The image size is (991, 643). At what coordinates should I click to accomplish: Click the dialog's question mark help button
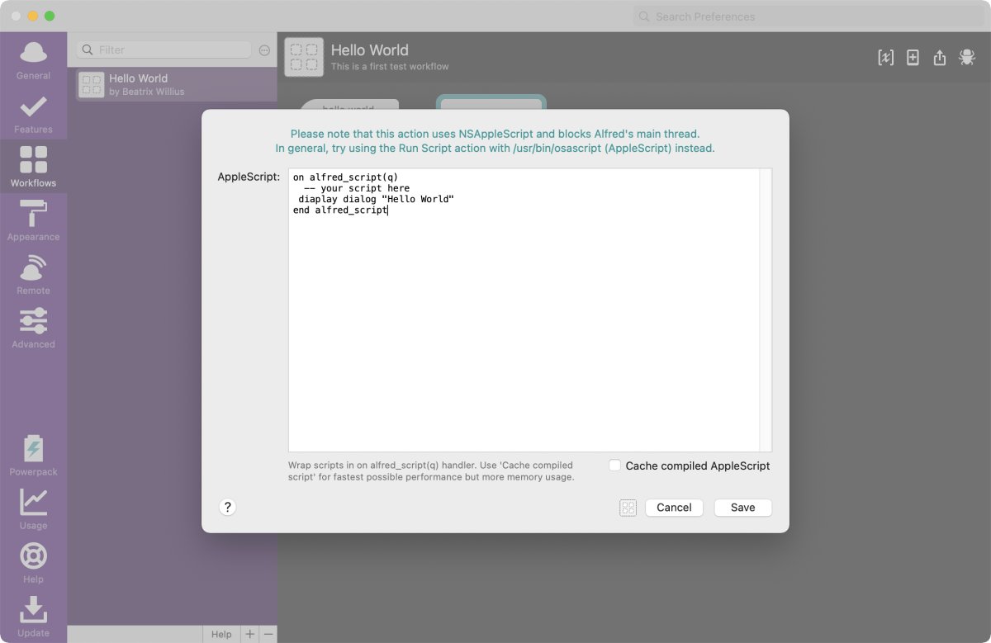228,507
